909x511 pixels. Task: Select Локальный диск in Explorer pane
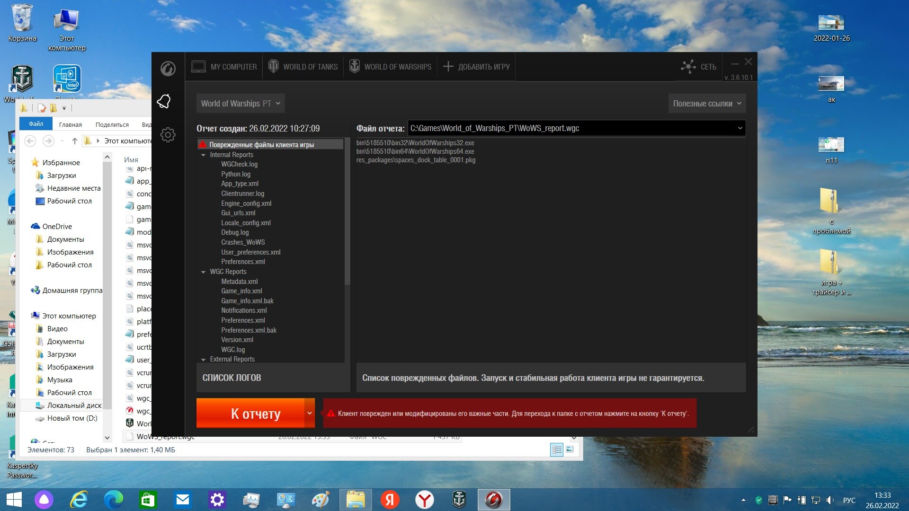pyautogui.click(x=69, y=405)
